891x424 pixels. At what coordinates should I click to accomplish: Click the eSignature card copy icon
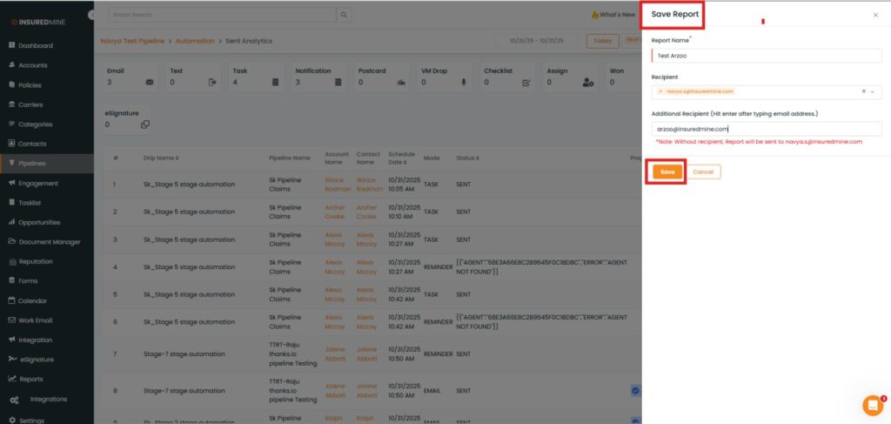145,125
